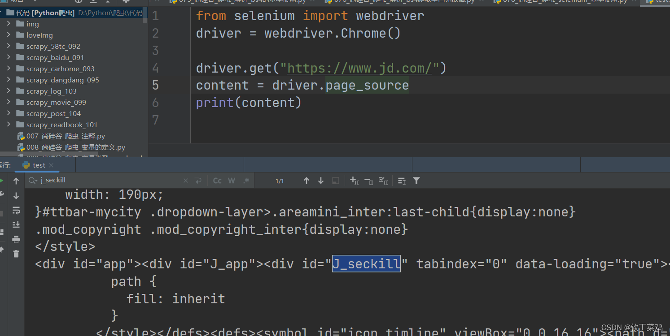Screen dimensions: 670x336
Task: Expand the scrapy_baidu_091 folder
Action: (9, 57)
